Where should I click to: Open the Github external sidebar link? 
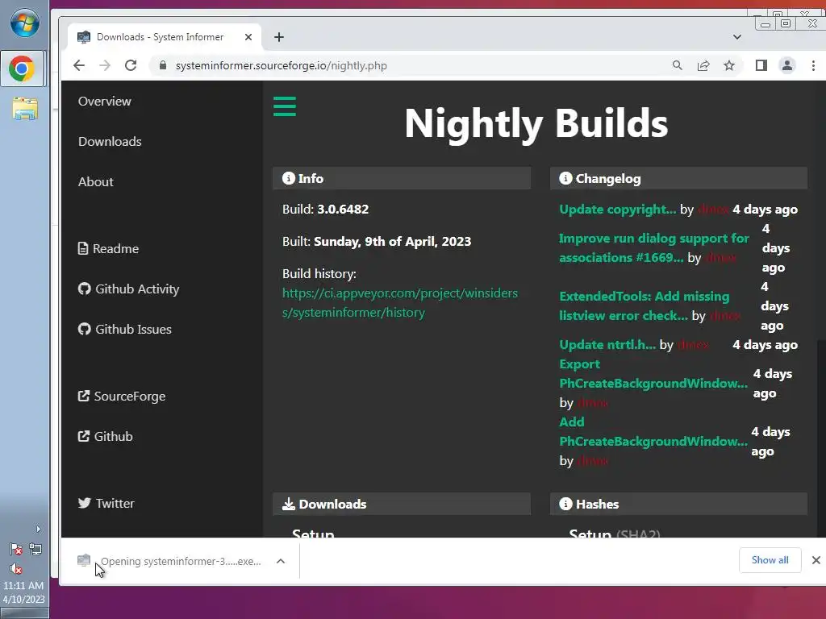[x=106, y=436]
